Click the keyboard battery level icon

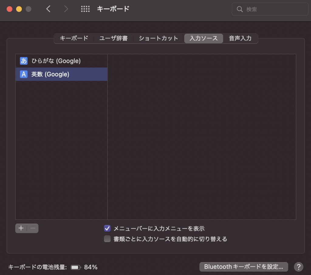tap(76, 267)
